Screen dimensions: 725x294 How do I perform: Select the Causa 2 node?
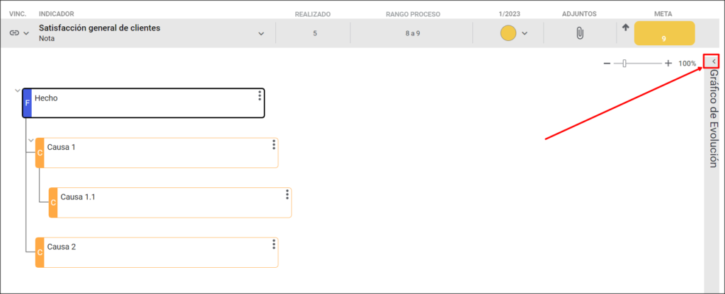coord(156,252)
